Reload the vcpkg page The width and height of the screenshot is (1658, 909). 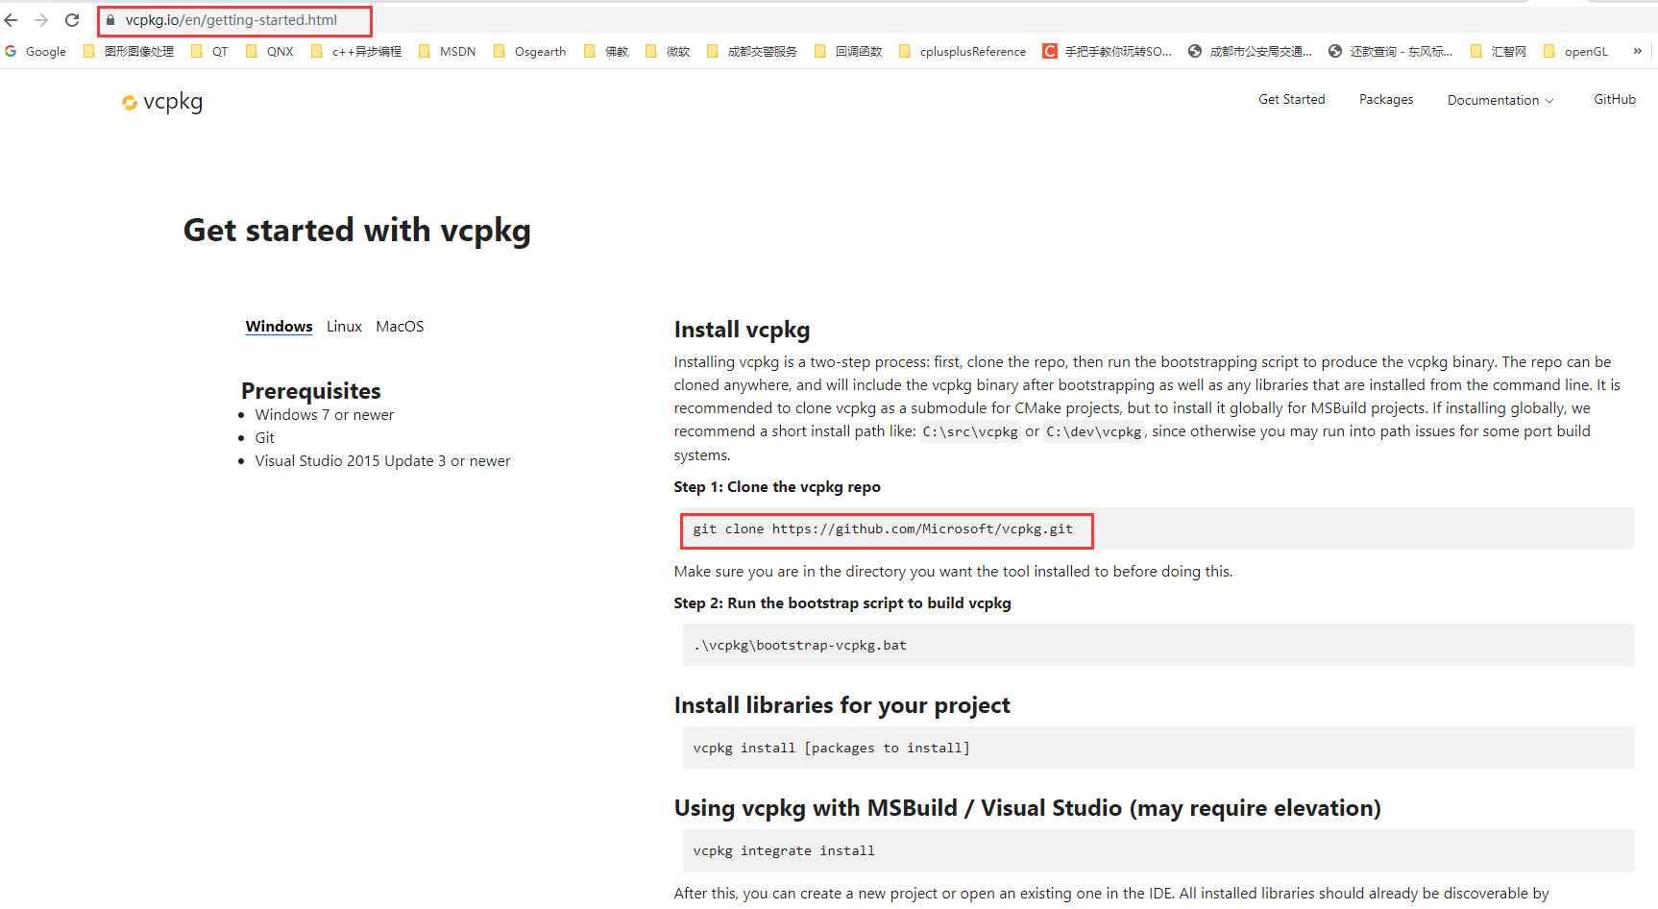point(72,20)
